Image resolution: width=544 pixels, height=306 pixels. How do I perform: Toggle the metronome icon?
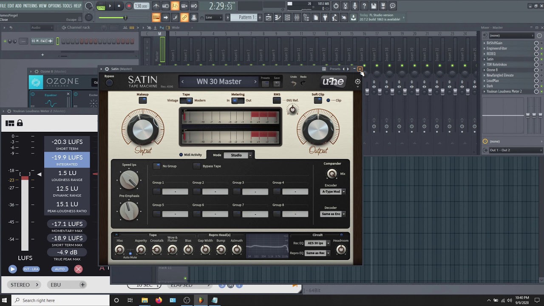coord(156,6)
